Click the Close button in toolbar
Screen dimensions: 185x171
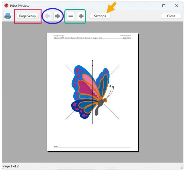(x=171, y=16)
